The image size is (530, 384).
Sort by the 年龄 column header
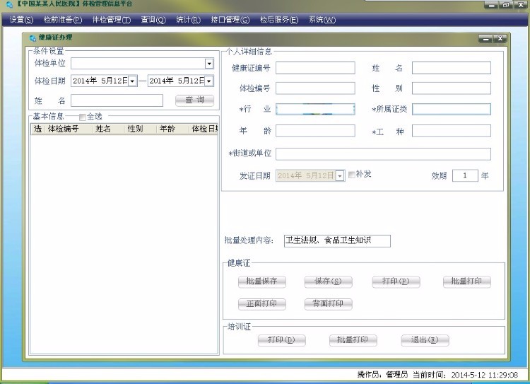pos(172,129)
